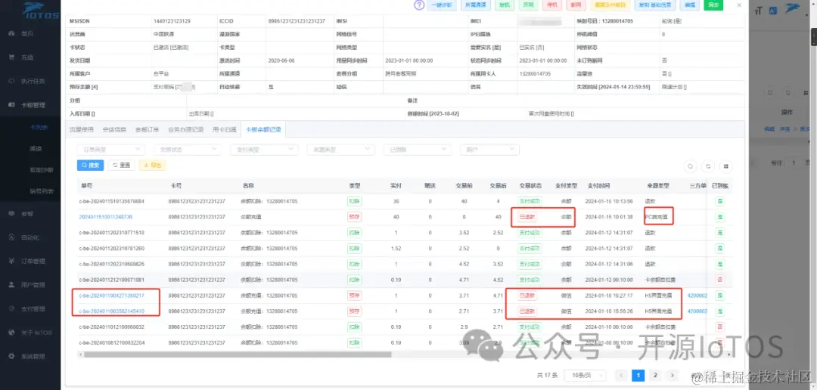Switch to the 用卡归属 tab

pos(225,129)
